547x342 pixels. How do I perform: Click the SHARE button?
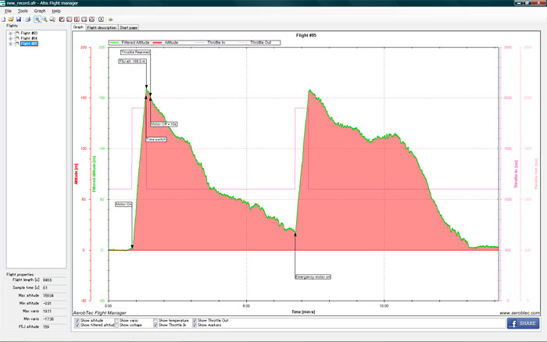pos(523,323)
